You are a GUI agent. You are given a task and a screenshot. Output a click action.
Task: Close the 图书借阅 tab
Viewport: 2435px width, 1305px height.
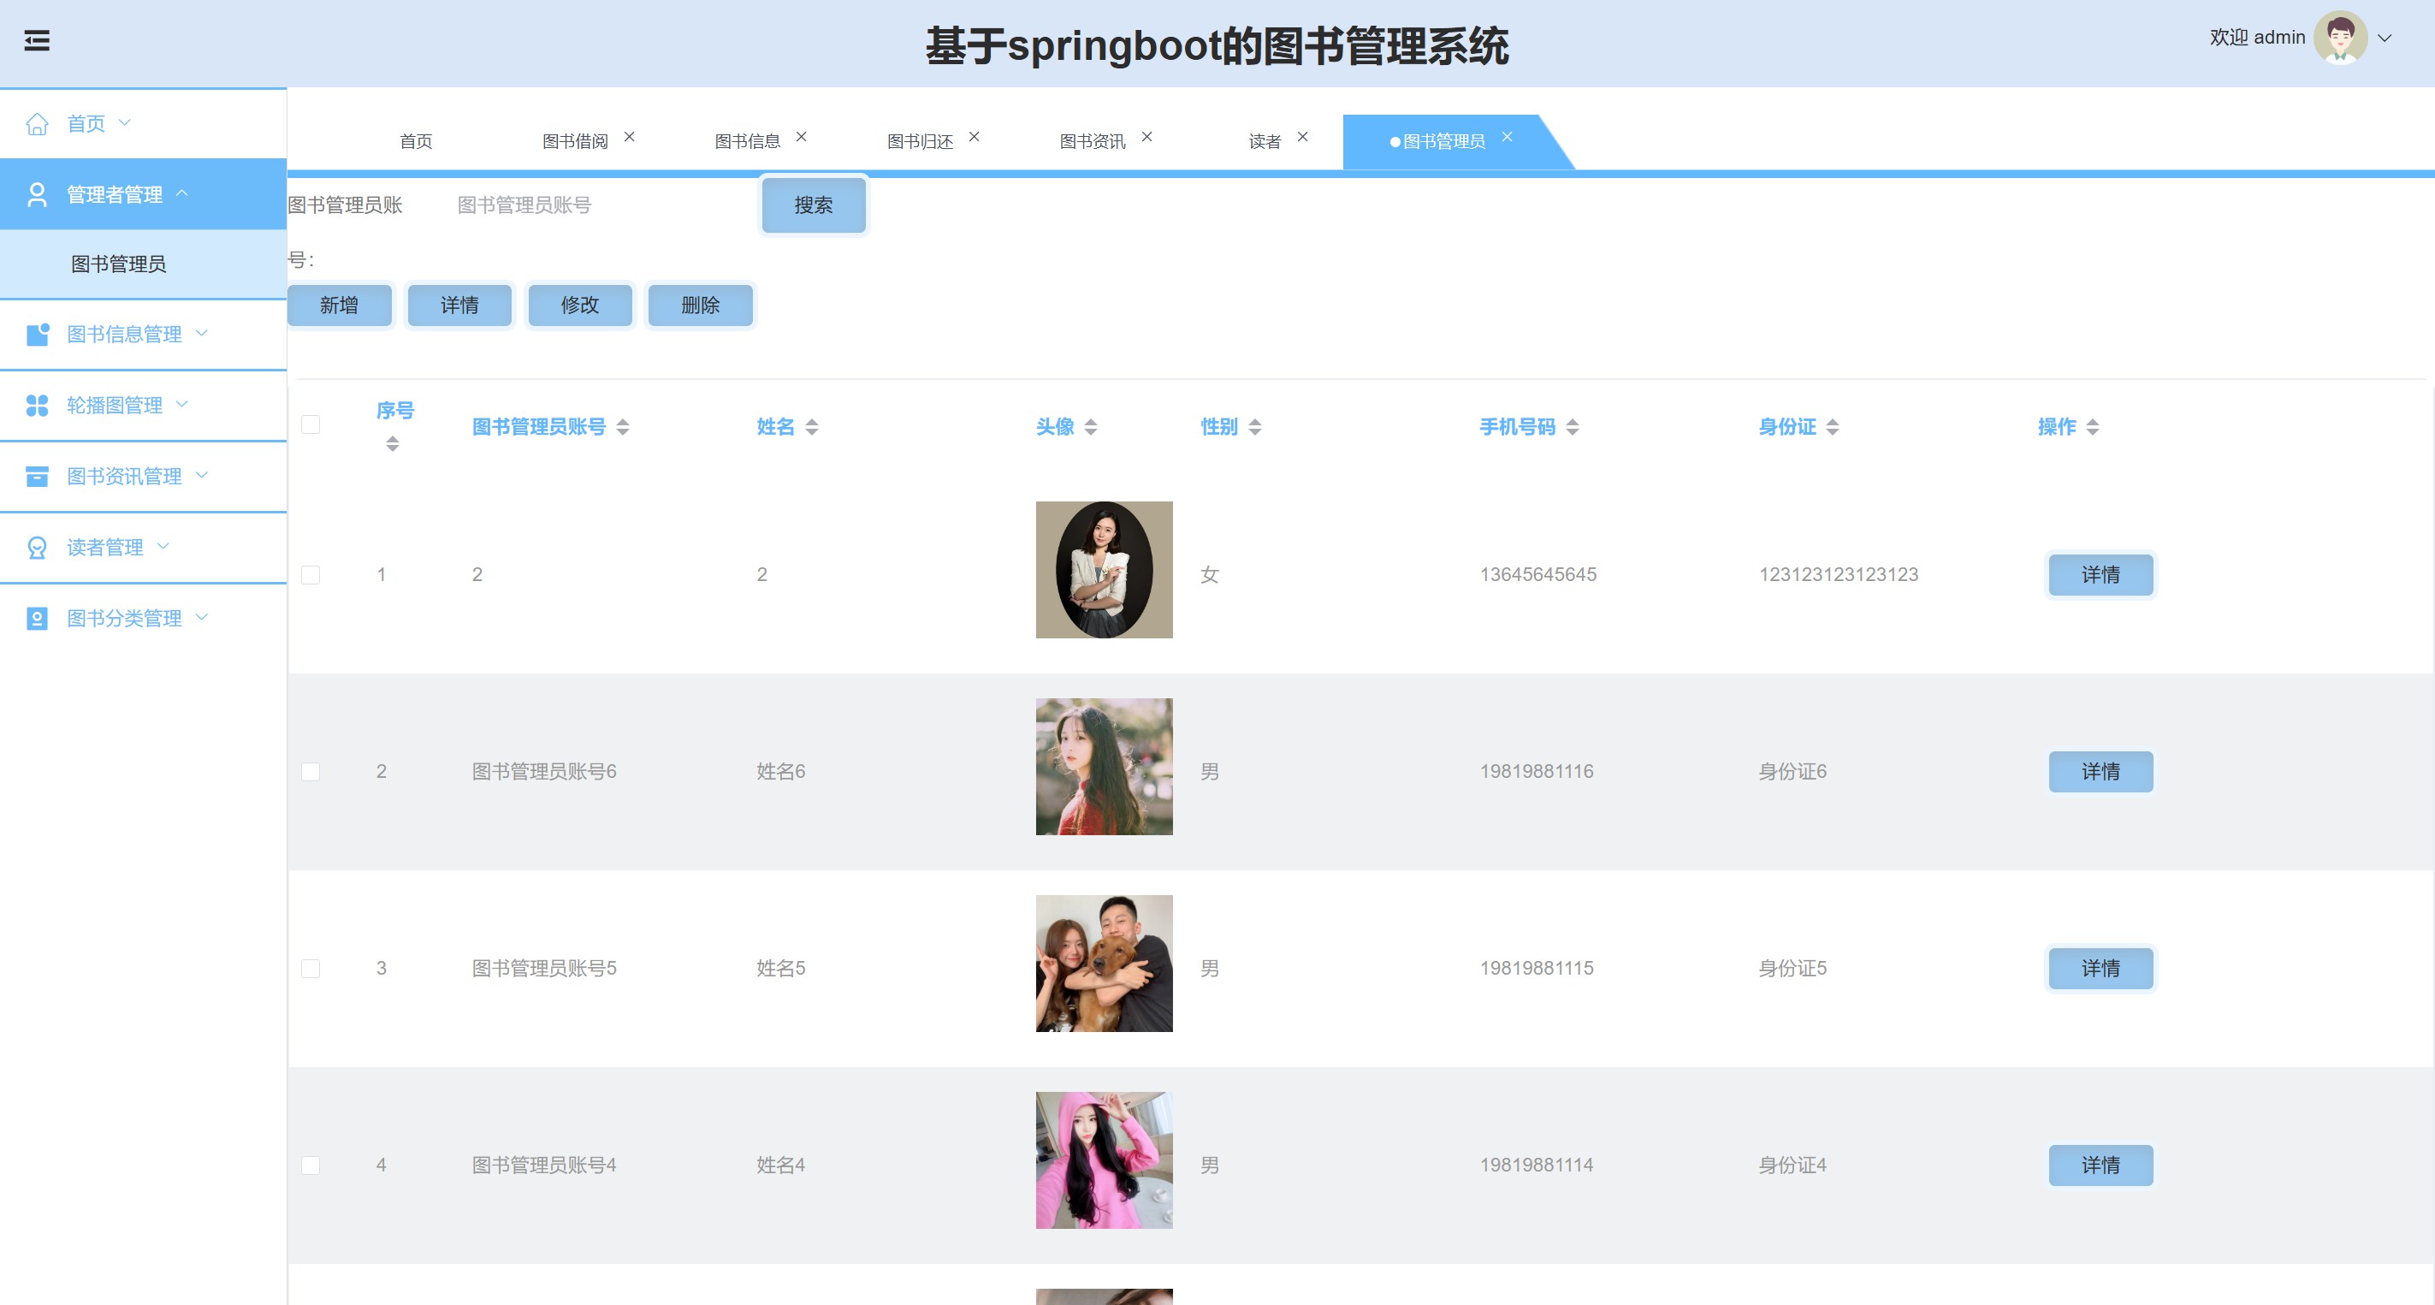[x=629, y=137]
